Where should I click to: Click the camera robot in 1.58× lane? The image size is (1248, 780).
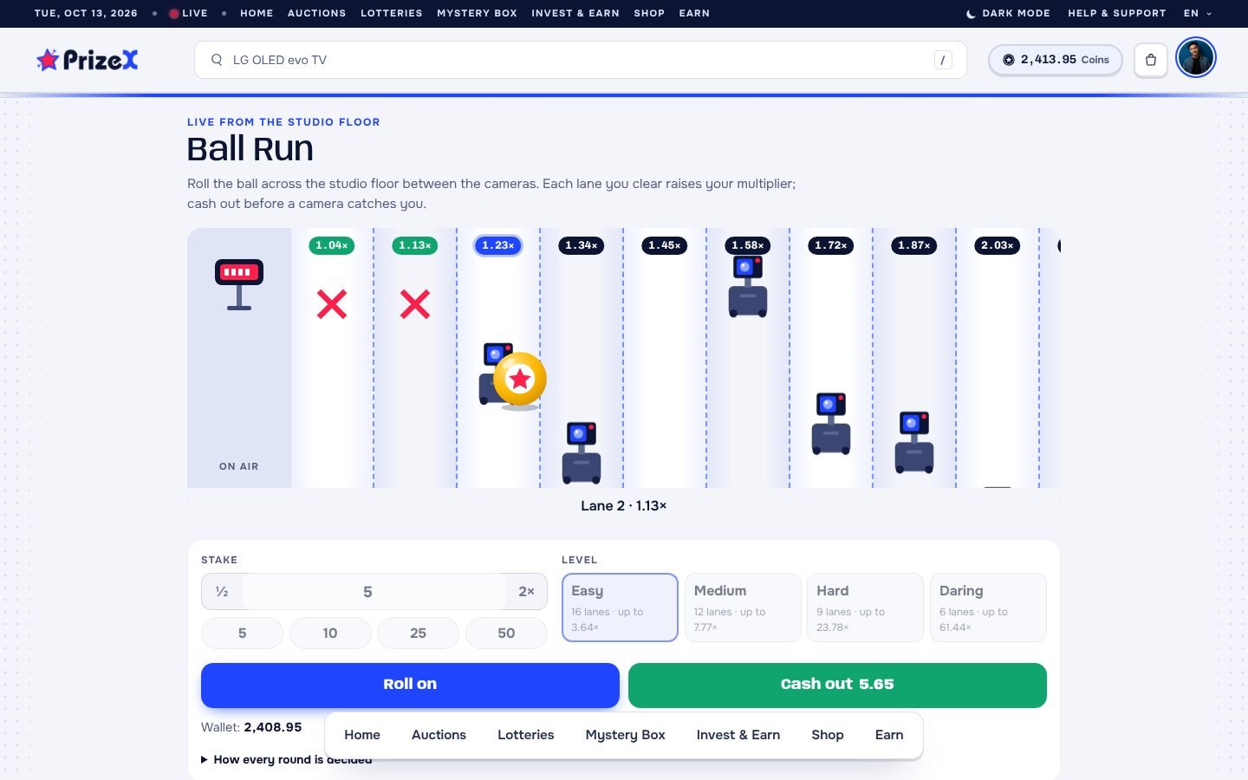[x=748, y=287]
